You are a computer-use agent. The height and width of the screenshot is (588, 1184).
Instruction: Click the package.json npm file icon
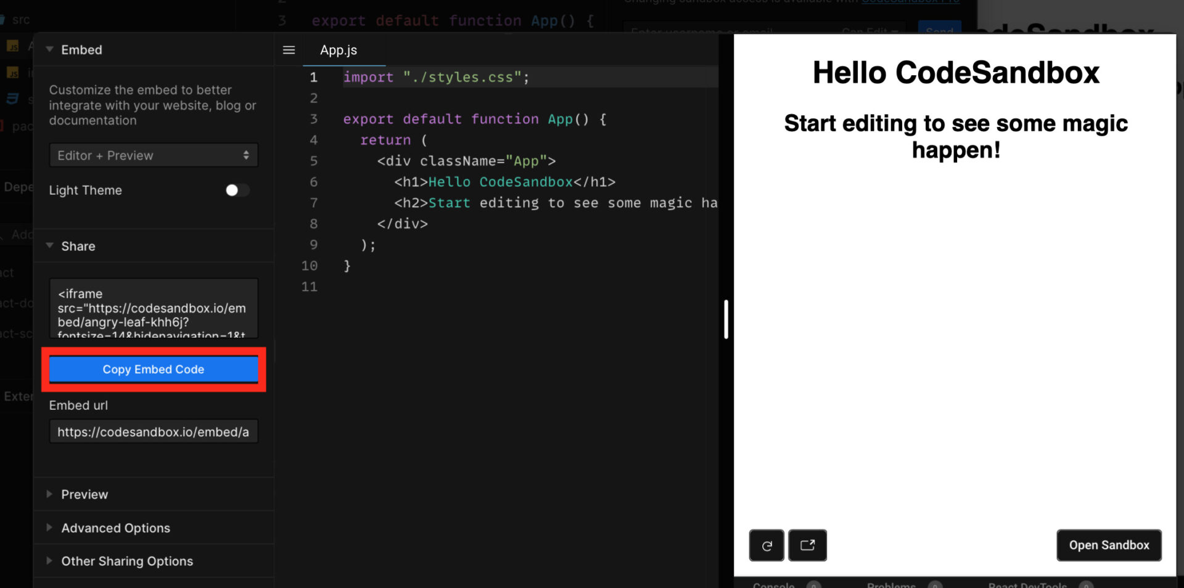coord(2,125)
